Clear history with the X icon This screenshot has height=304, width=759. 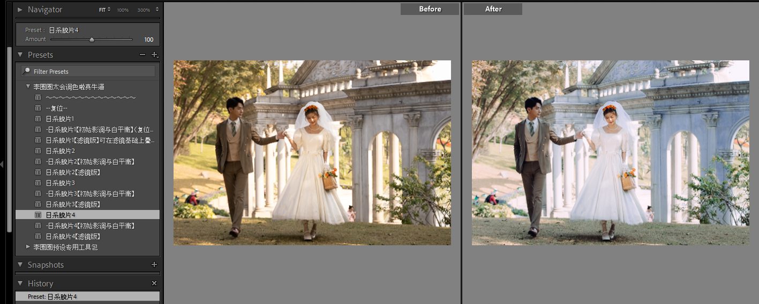coord(154,283)
